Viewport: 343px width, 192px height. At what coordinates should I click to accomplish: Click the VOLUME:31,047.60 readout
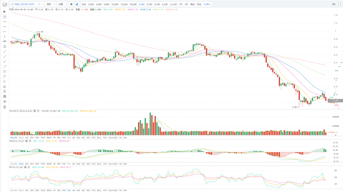pyautogui.click(x=51, y=111)
